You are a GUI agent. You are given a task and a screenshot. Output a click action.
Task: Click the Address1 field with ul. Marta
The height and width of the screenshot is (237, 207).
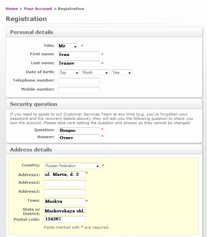(x=65, y=174)
